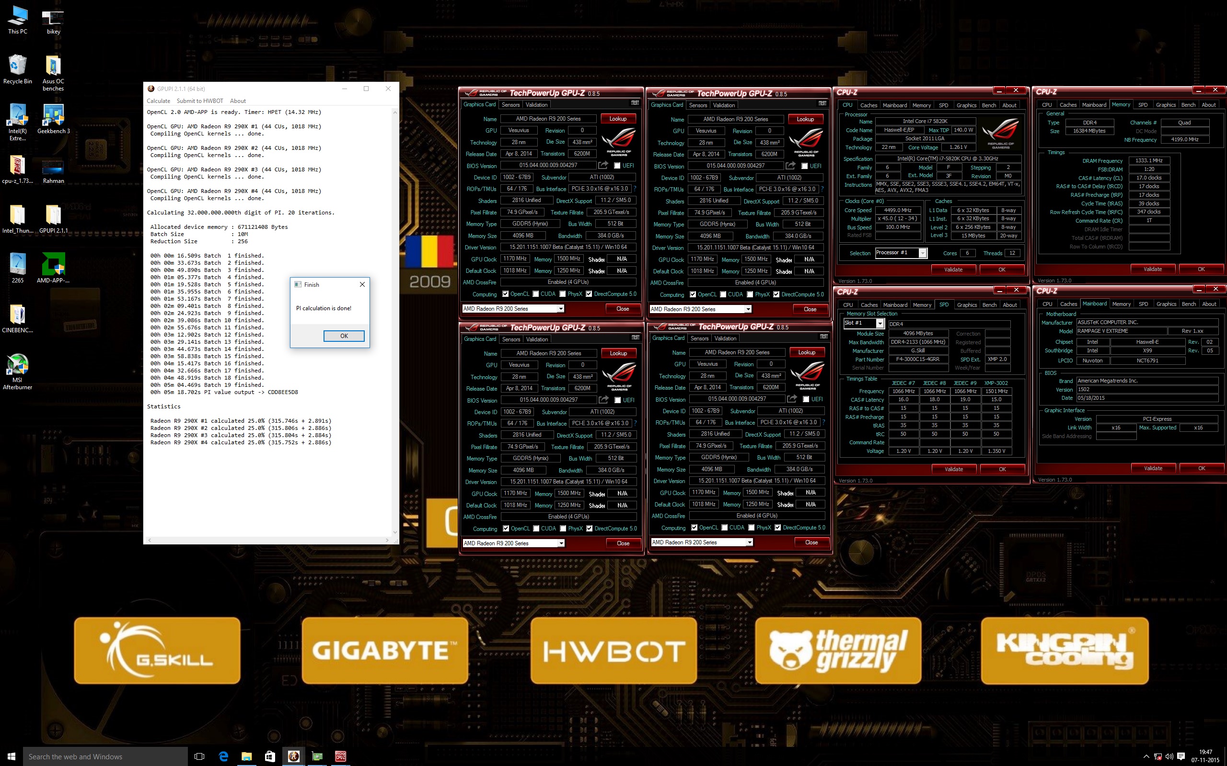This screenshot has height=766, width=1227.
Task: Open Caches tab in CPU-Z showing CPU tab
Action: pyautogui.click(x=868, y=105)
